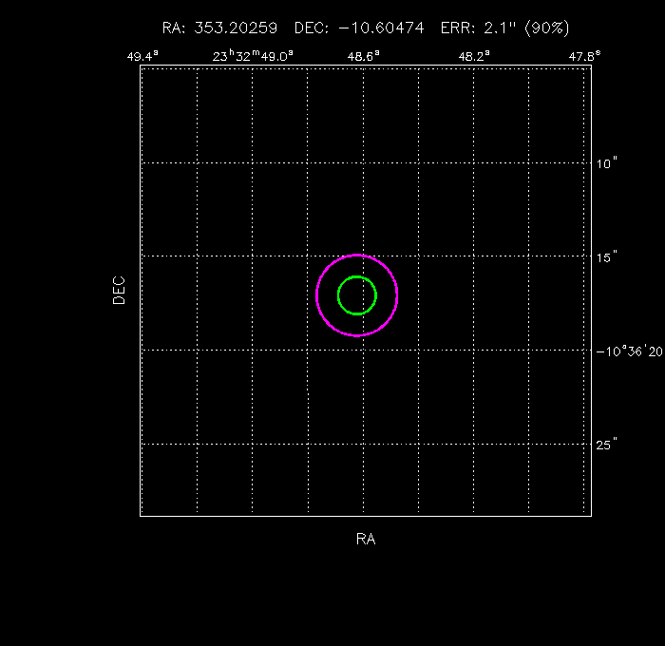Click the ERR: 2.1" (90%) text

[504, 28]
